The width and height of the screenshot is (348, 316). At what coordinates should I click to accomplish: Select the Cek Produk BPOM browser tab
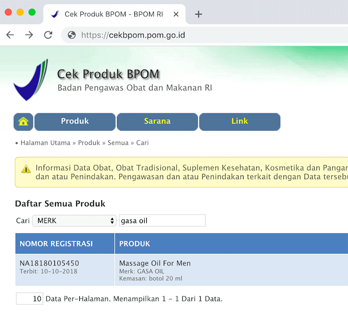coord(114,14)
